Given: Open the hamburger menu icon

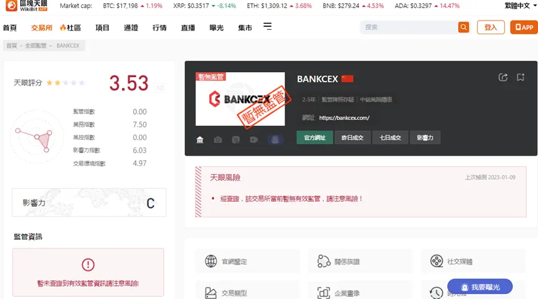Looking at the screenshot, I should click(267, 26).
